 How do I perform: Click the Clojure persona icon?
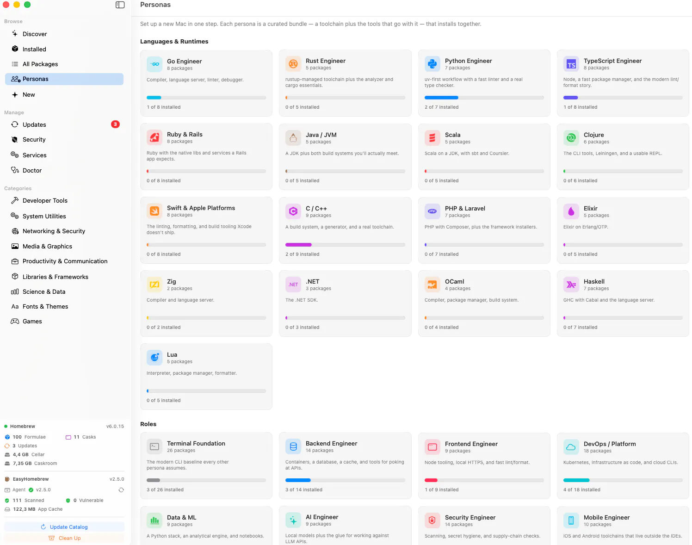[571, 138]
